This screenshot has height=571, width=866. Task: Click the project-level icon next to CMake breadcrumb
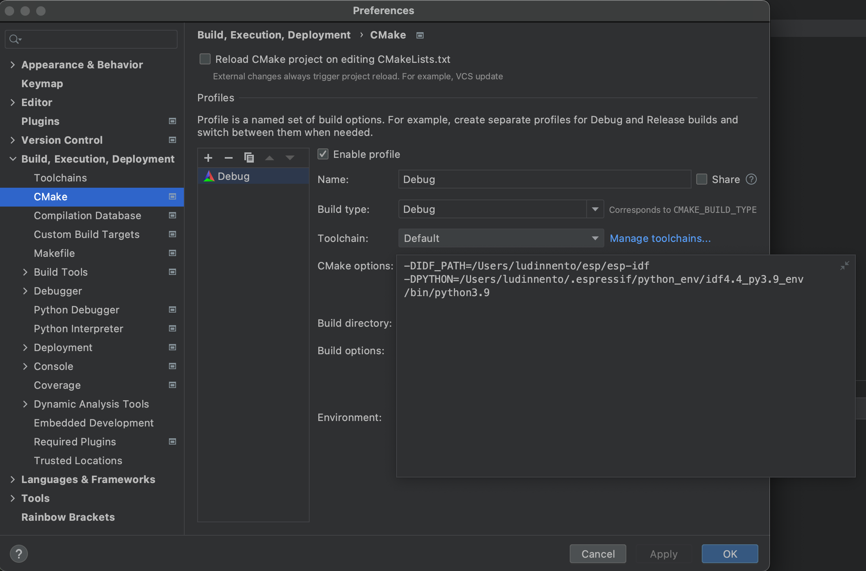pos(420,35)
